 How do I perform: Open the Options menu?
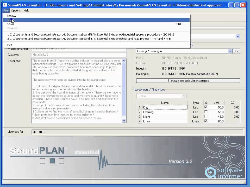[16, 10]
